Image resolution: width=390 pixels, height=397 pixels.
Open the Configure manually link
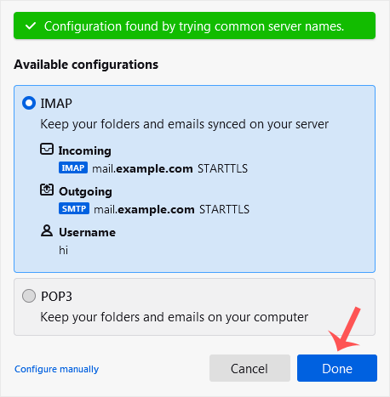pyautogui.click(x=57, y=369)
